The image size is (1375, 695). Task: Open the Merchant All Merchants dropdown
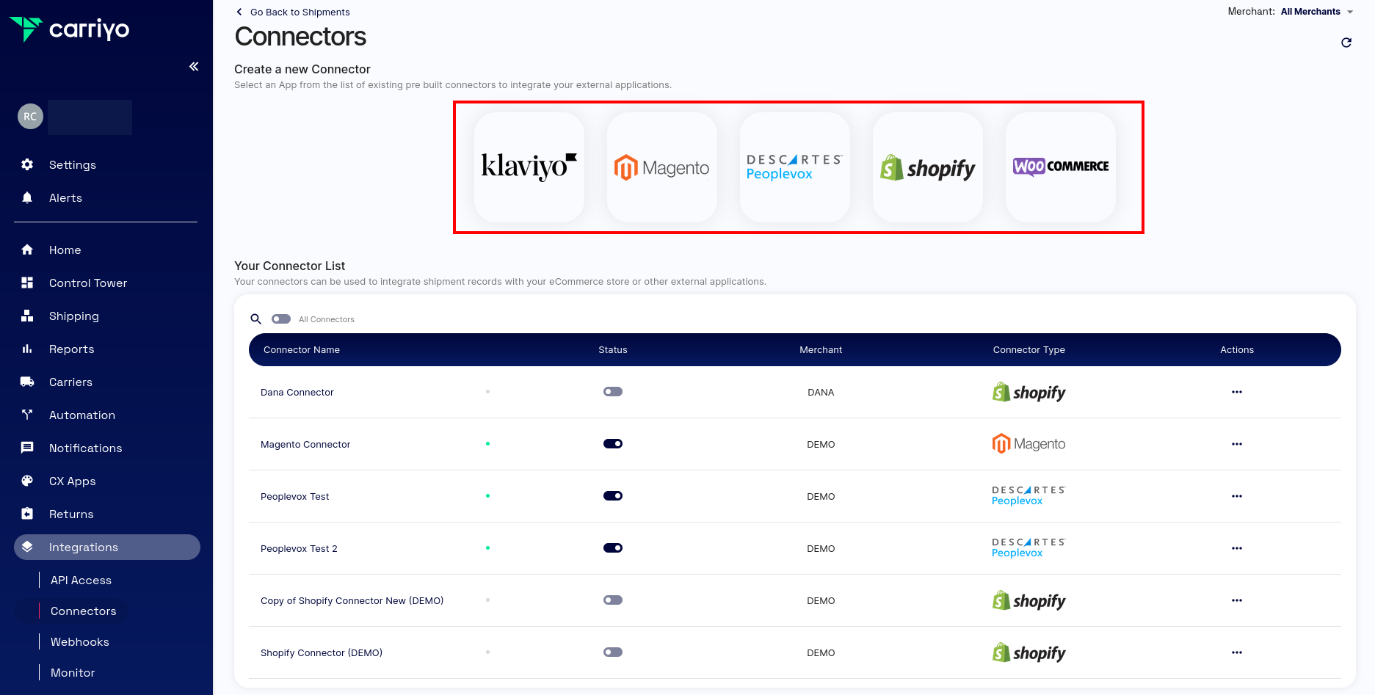pyautogui.click(x=1317, y=12)
